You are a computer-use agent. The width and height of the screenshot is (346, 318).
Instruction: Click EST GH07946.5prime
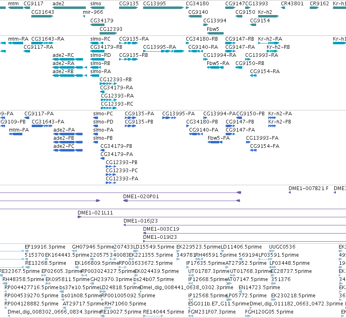pos(74,251)
